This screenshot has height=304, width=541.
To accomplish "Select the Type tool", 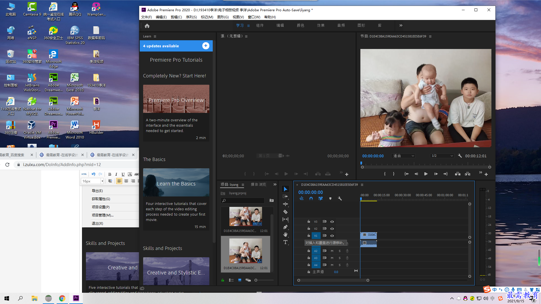I will (x=285, y=242).
